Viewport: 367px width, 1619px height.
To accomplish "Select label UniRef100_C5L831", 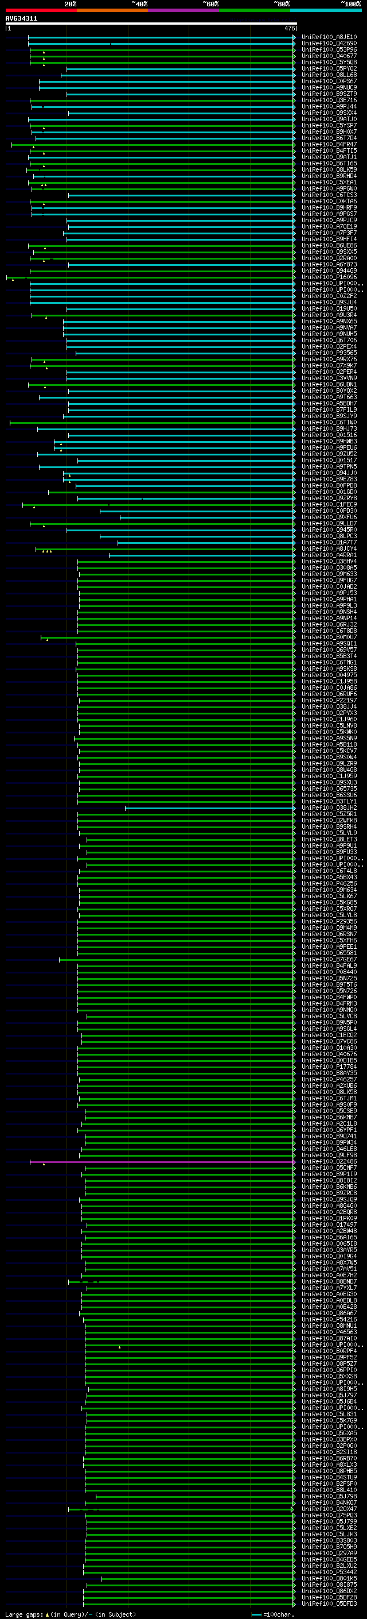I will pos(329,1415).
